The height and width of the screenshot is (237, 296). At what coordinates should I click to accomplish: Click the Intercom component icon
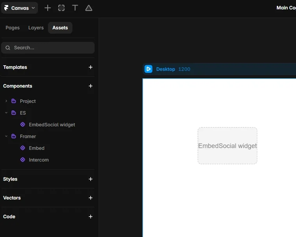pyautogui.click(x=23, y=160)
